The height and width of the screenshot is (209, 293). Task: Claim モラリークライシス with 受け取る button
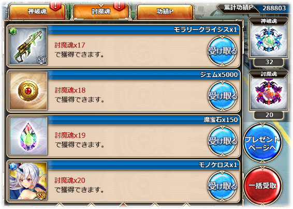(x=222, y=51)
